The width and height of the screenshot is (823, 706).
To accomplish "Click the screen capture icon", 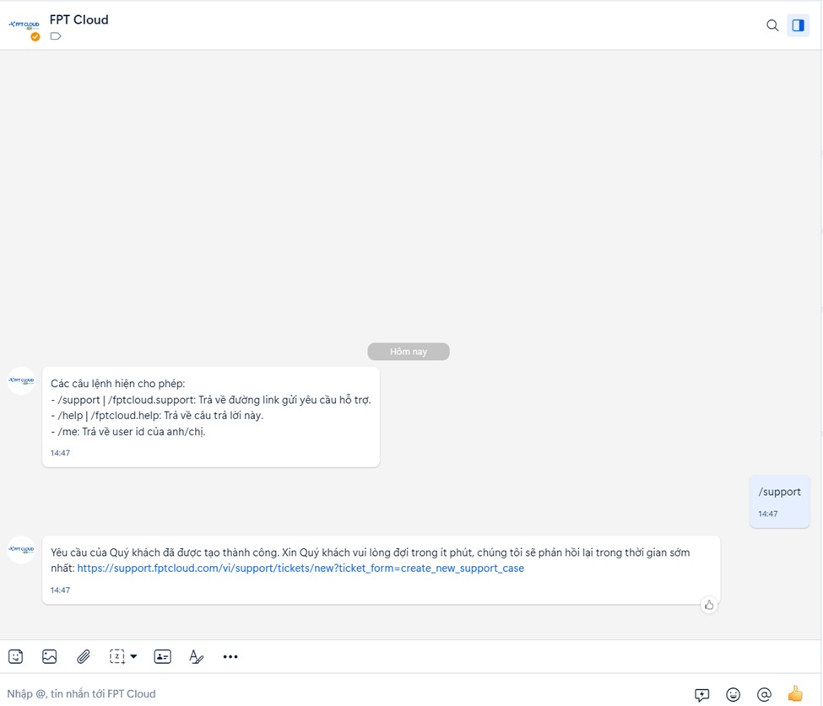I will 117,656.
